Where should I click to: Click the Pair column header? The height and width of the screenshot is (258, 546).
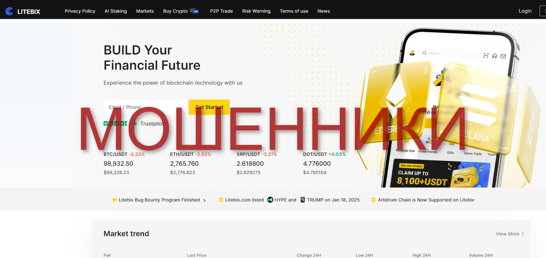[107, 255]
